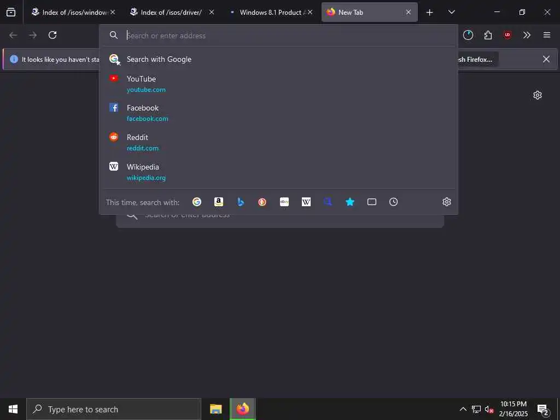List all tabs dropdown arrow
This screenshot has height=420, width=560.
(451, 12)
